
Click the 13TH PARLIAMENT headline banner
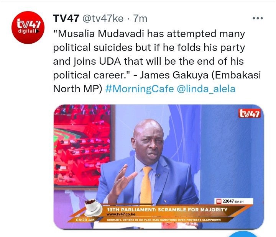tap(167, 209)
